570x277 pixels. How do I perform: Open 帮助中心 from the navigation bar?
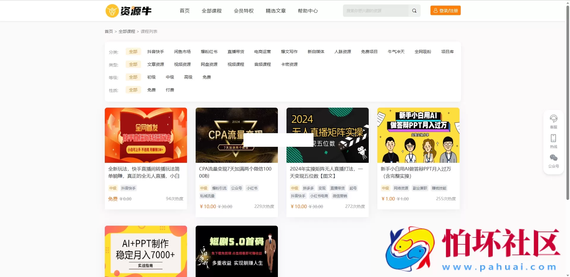(x=308, y=11)
